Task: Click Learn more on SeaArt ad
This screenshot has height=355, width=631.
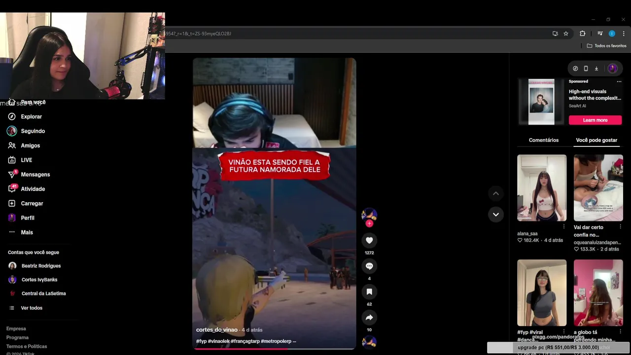Action: pyautogui.click(x=595, y=120)
